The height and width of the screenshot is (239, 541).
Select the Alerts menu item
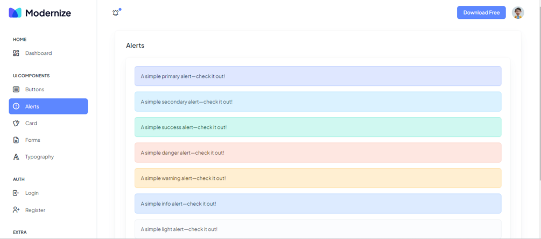(x=48, y=106)
